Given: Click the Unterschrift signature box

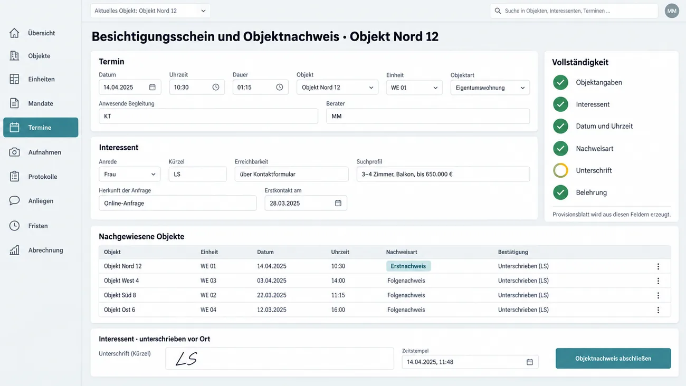Looking at the screenshot, I should [x=280, y=359].
